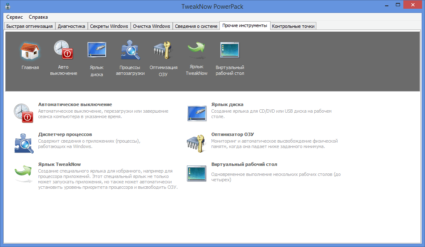
Task: Click description 'Содержит сведения о приложениях'
Action: [x=89, y=144]
